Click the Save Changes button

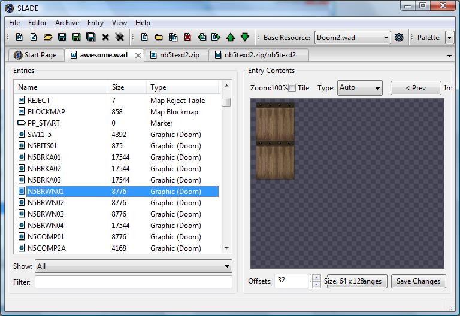pos(418,281)
